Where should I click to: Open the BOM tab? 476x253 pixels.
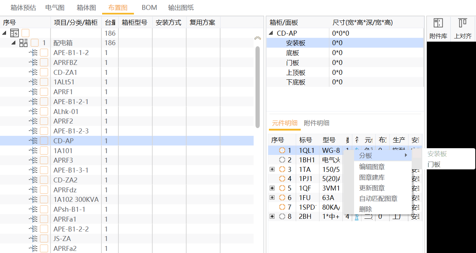point(149,7)
